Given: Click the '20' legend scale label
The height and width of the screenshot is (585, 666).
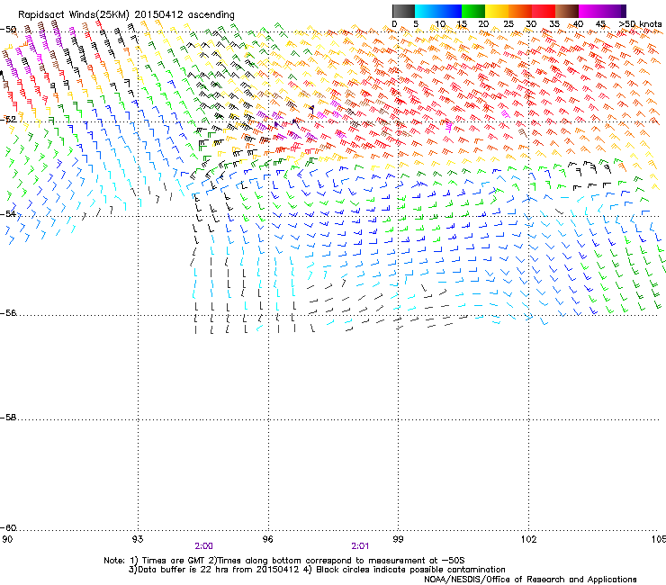Looking at the screenshot, I should [483, 24].
